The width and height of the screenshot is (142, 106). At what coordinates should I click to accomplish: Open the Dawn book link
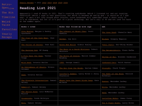(x=23, y=75)
